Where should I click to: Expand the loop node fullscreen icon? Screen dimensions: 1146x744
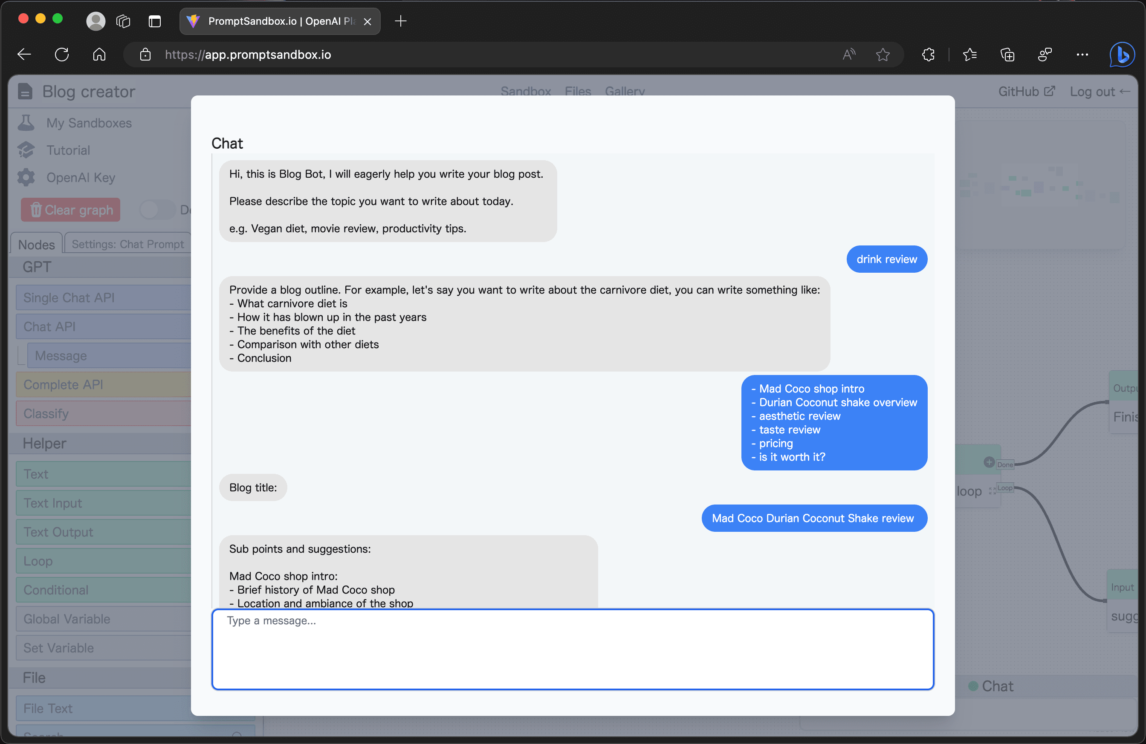pos(992,491)
